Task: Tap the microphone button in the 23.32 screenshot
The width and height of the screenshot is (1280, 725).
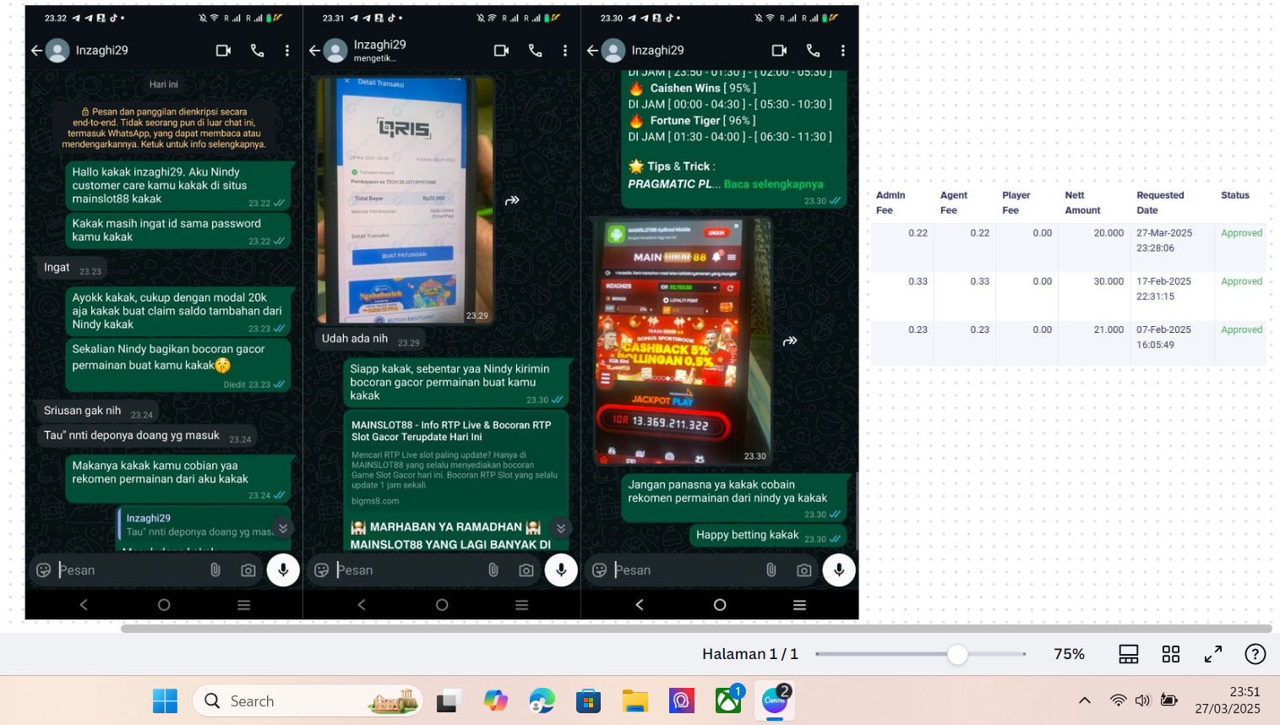Action: point(283,570)
